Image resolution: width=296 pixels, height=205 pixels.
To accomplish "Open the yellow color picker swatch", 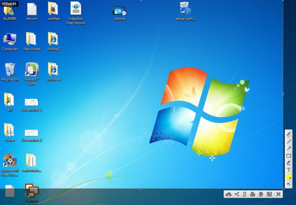I will tap(288, 177).
